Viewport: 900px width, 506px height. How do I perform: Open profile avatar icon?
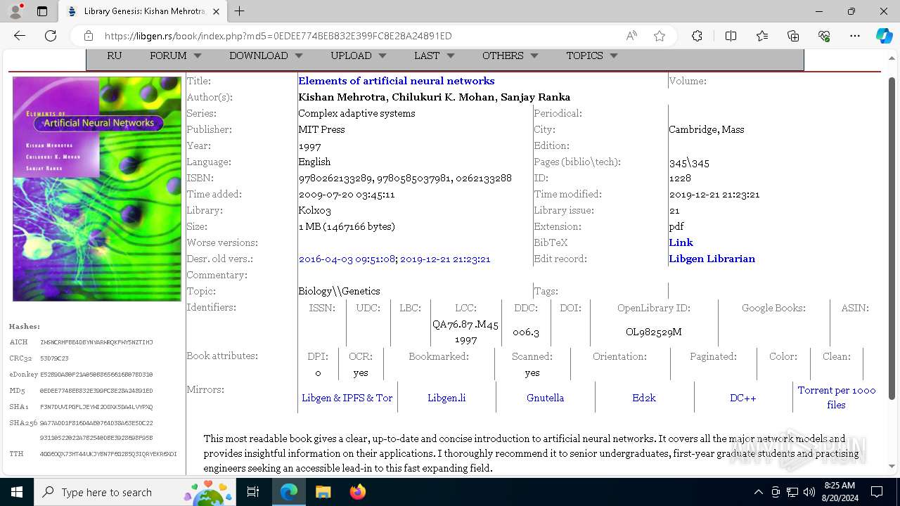point(15,11)
